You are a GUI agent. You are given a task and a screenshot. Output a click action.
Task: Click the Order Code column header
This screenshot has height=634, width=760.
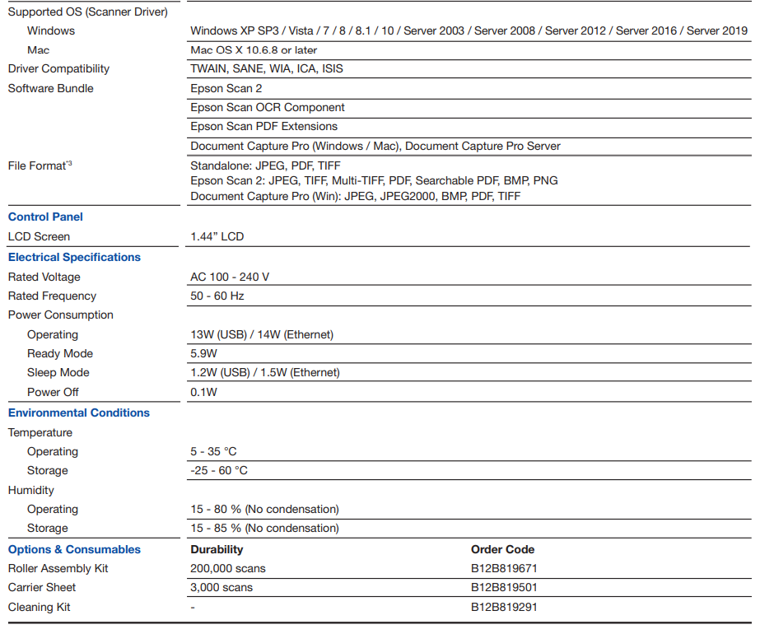pyautogui.click(x=502, y=550)
